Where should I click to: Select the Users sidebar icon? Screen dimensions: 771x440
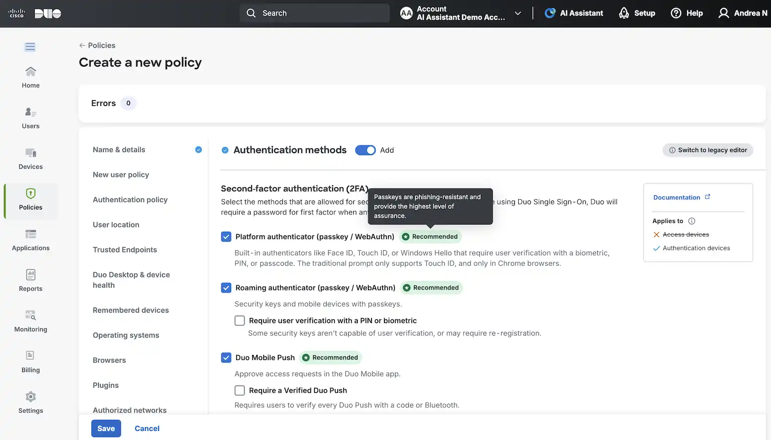coord(30,117)
